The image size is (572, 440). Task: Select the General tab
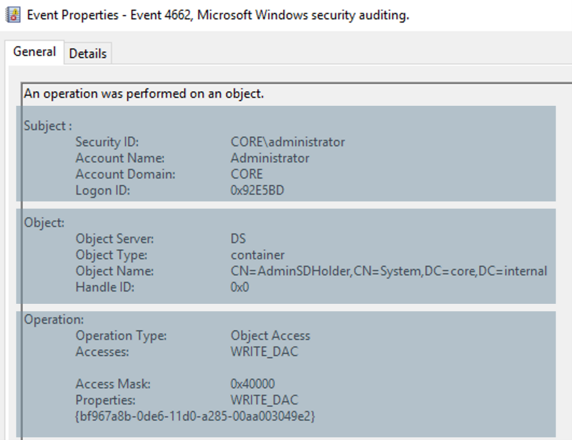tap(35, 52)
